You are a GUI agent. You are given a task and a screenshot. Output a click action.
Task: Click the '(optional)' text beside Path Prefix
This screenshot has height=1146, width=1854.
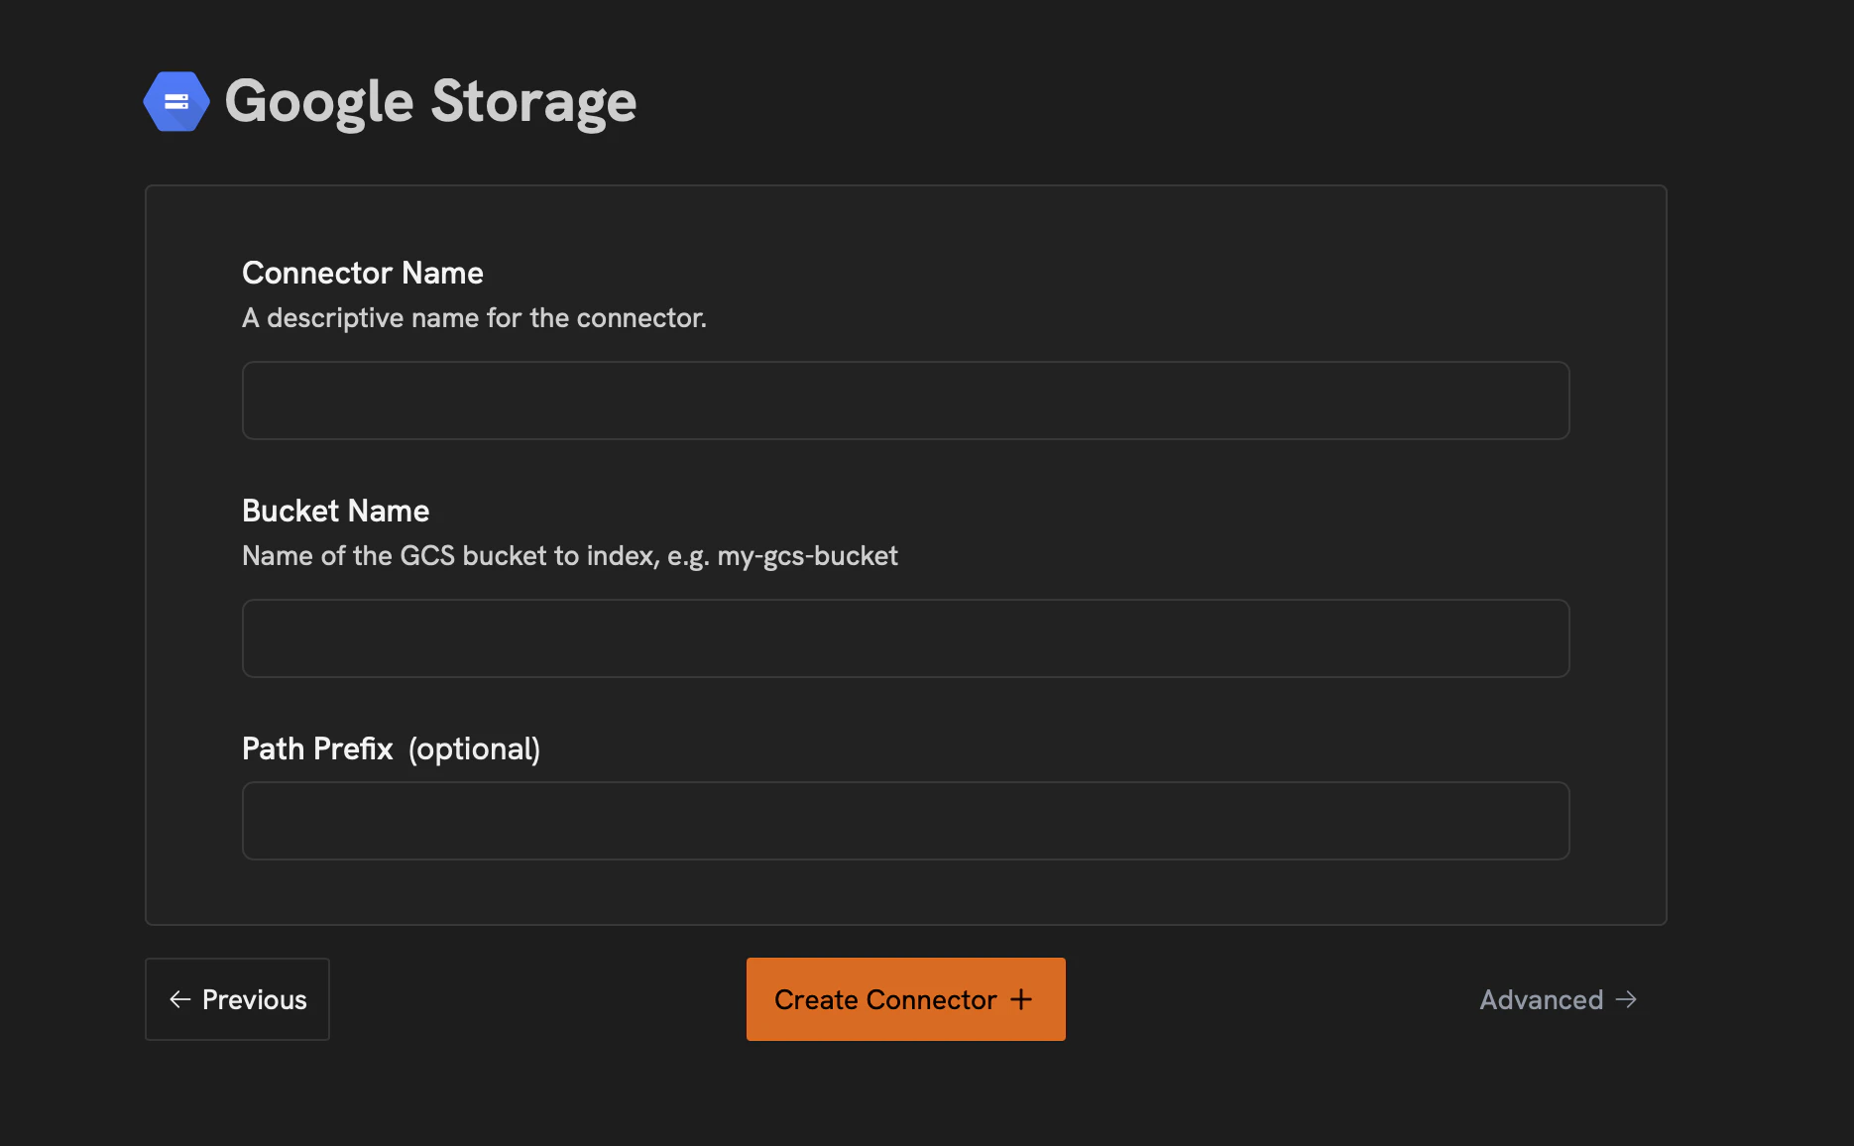(x=474, y=748)
